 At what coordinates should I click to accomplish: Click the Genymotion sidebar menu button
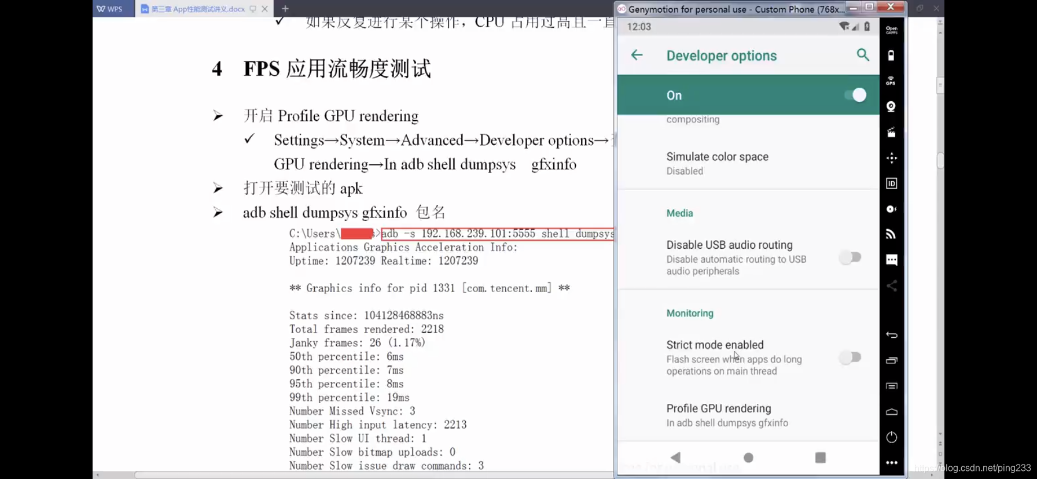[x=891, y=386]
